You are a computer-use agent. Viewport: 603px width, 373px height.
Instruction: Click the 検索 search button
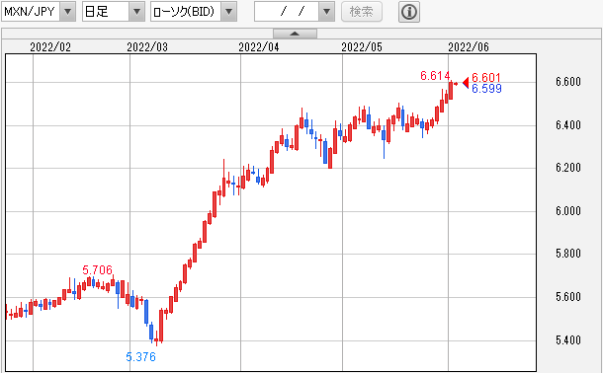[x=362, y=12]
